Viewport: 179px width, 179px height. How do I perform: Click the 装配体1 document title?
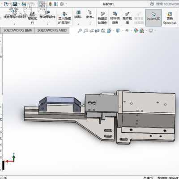coord(108,4)
